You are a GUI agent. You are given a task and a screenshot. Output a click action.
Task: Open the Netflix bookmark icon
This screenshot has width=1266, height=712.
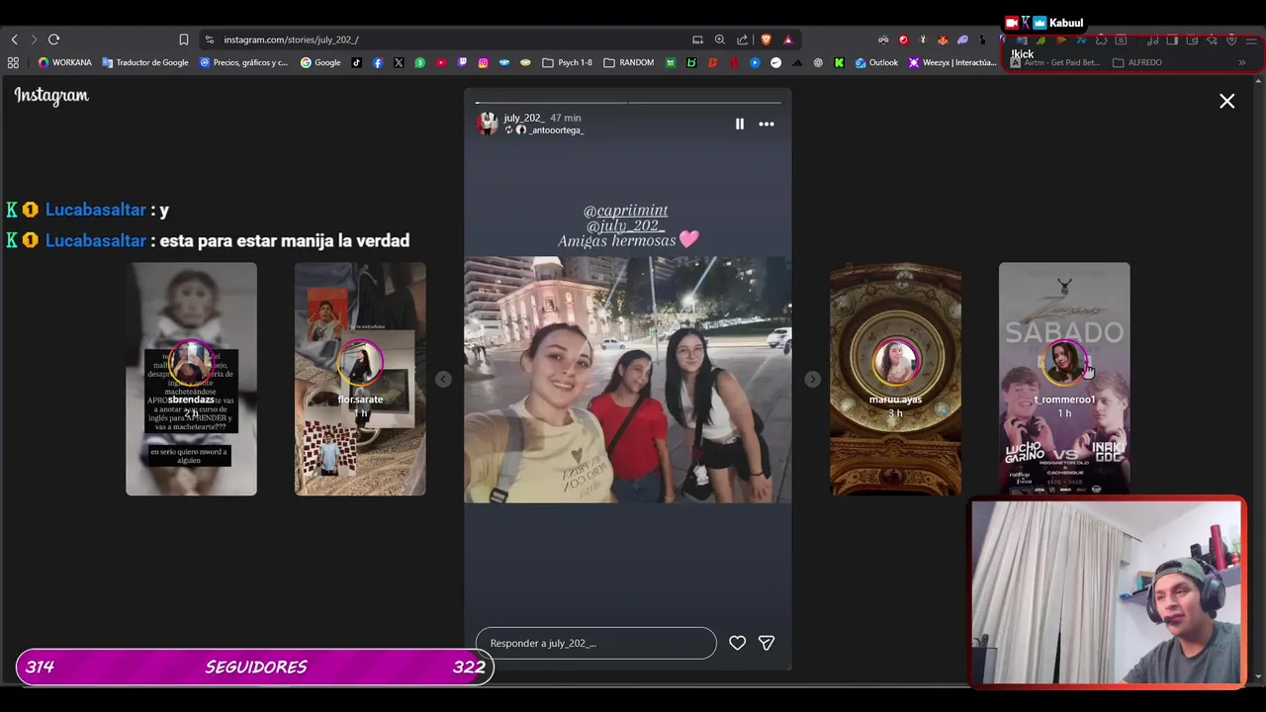733,62
